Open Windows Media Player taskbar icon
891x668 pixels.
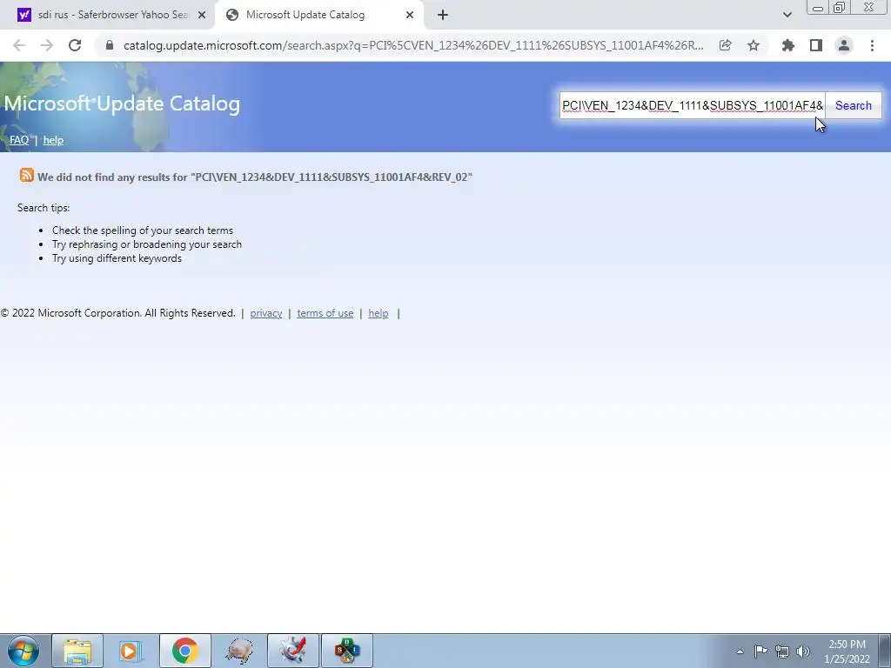click(130, 651)
